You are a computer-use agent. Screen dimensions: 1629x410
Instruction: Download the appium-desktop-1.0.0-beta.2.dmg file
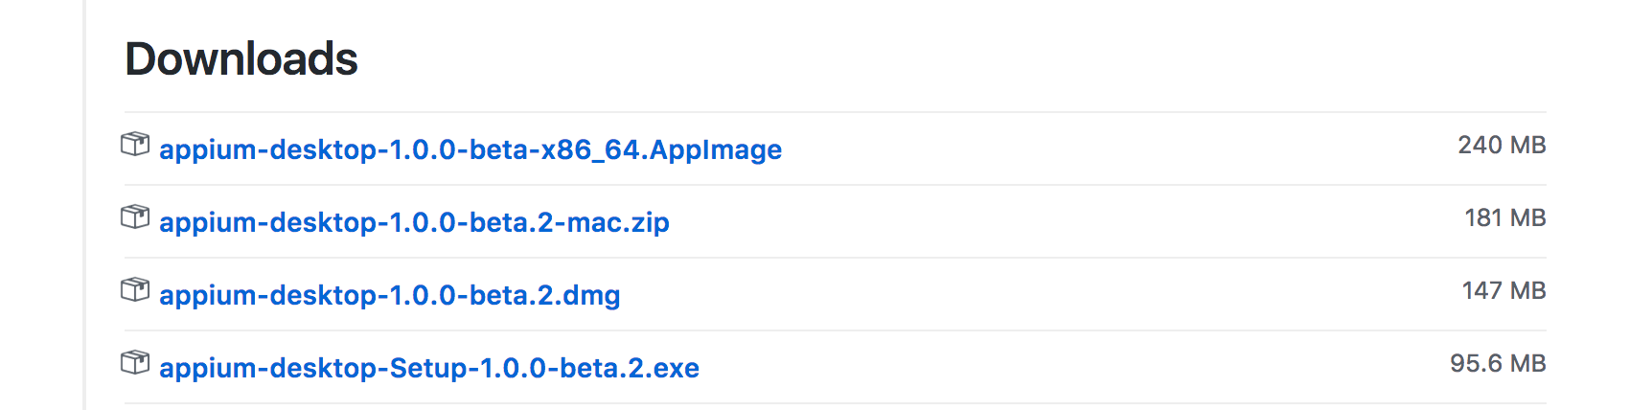coord(390,295)
